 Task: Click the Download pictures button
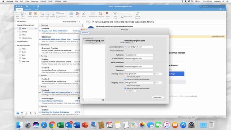click(x=218, y=36)
